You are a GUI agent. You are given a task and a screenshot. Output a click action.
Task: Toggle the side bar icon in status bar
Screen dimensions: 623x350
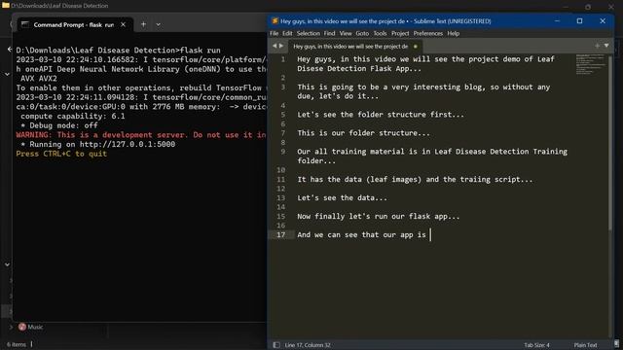[276, 345]
